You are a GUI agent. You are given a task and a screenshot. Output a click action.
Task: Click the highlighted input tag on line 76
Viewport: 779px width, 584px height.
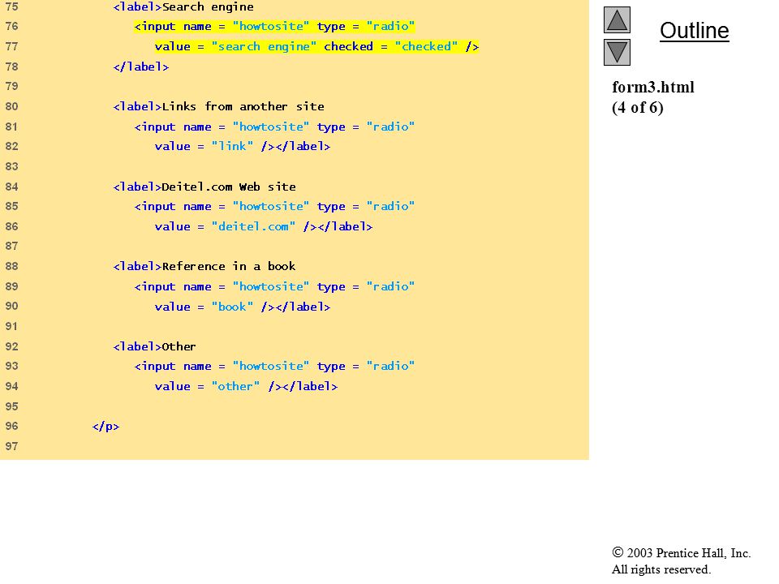274,26
